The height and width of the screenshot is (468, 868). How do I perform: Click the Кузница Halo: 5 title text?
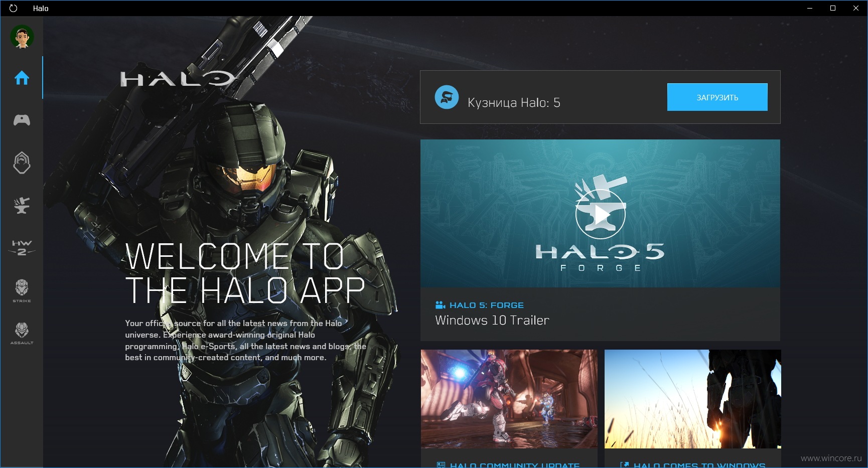[514, 103]
